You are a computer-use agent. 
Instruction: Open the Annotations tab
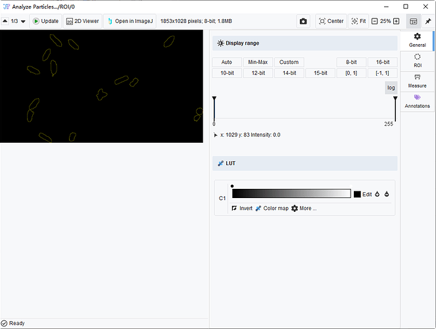[x=417, y=101]
